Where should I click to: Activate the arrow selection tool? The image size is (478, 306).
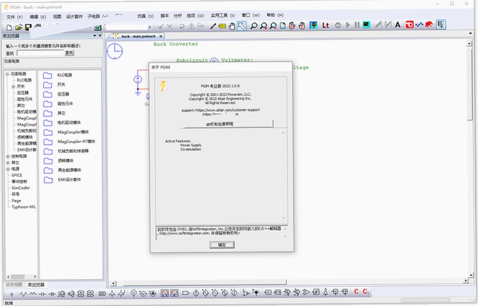(242, 26)
